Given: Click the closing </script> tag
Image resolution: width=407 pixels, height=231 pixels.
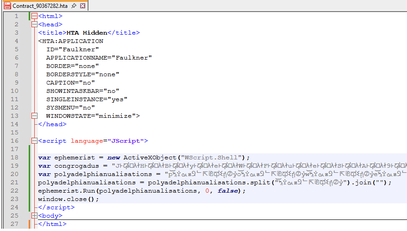Looking at the screenshot, I should point(56,207).
